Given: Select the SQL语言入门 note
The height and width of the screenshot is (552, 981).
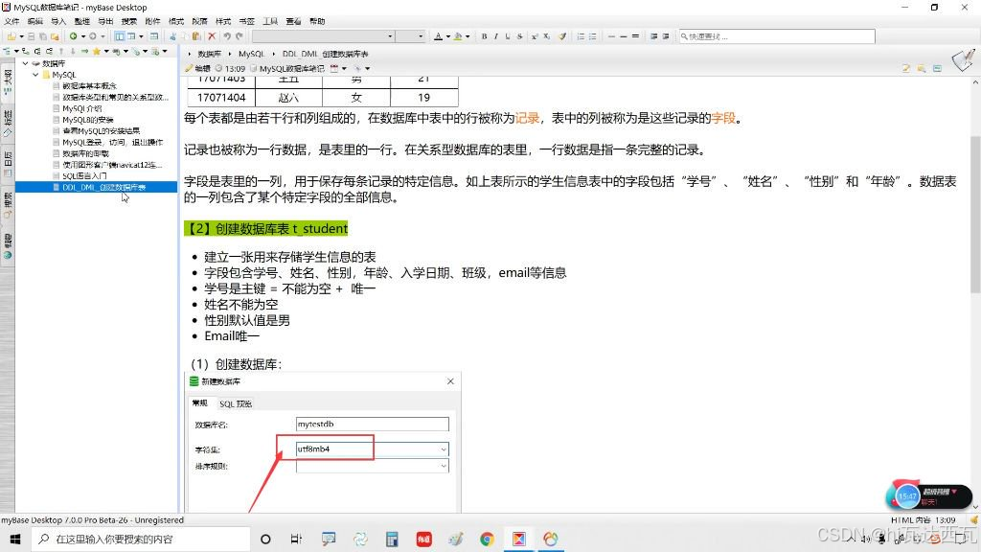Looking at the screenshot, I should coord(84,176).
